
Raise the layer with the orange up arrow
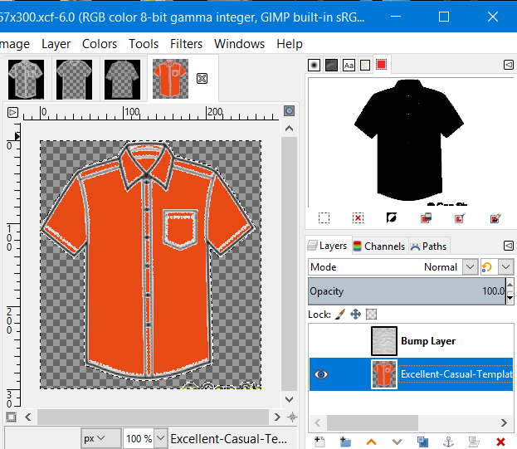click(x=372, y=442)
